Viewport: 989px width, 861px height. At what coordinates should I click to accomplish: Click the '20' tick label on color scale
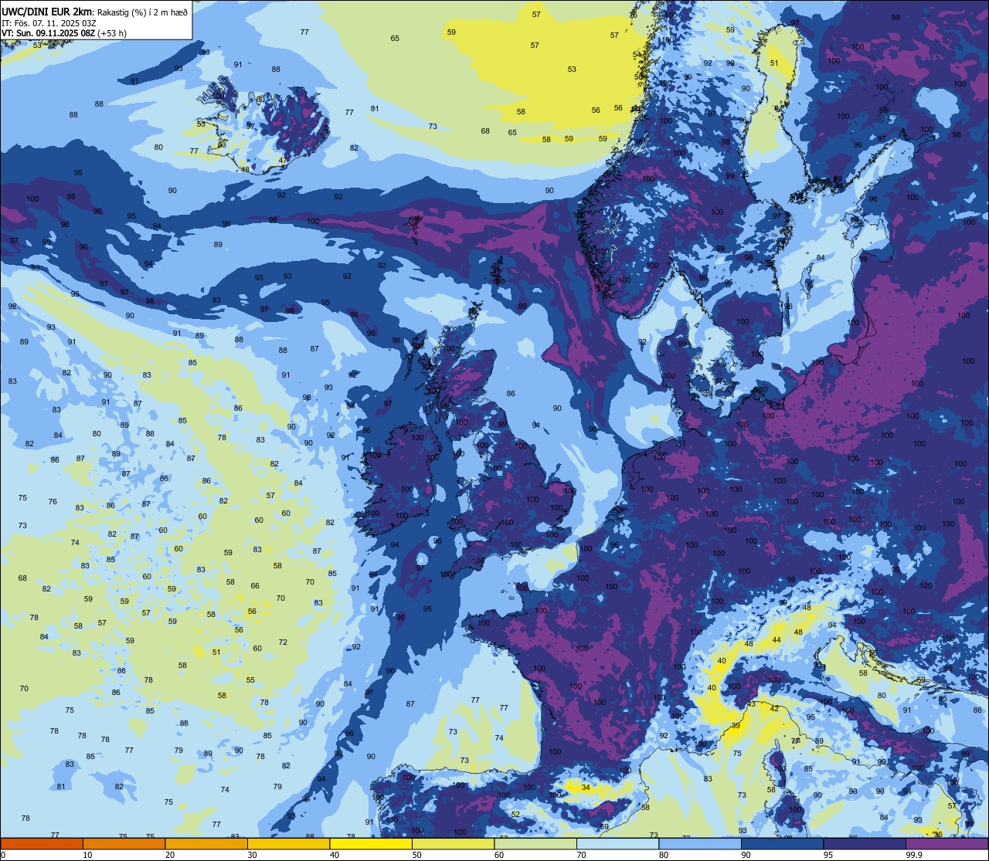click(170, 855)
